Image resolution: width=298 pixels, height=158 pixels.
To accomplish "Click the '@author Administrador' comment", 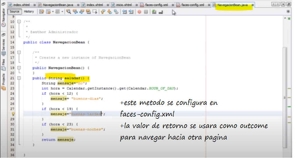I will click(x=54, y=32).
